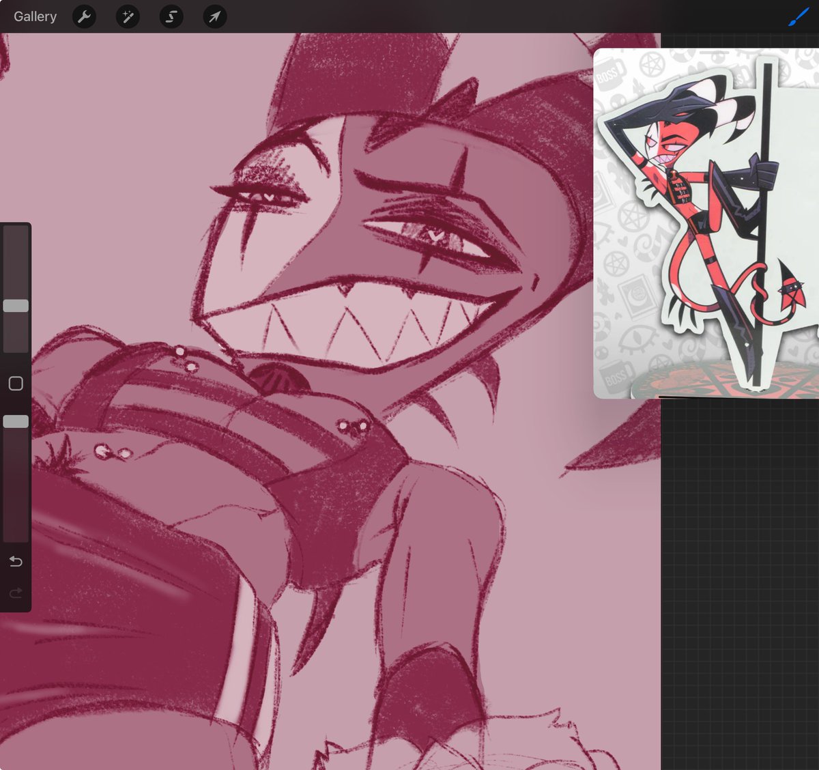Screen dimensions: 819x770
Task: Undo the last stroke
Action: click(16, 562)
